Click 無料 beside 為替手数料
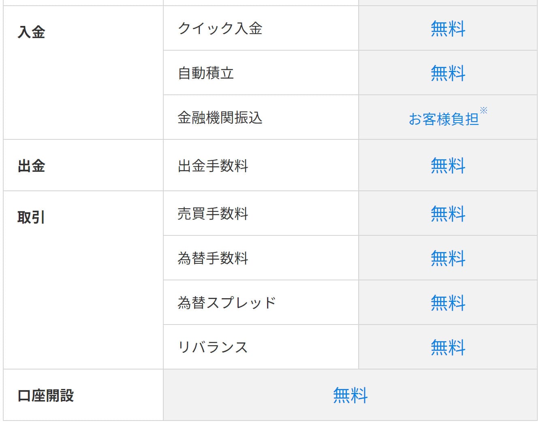 click(x=448, y=258)
